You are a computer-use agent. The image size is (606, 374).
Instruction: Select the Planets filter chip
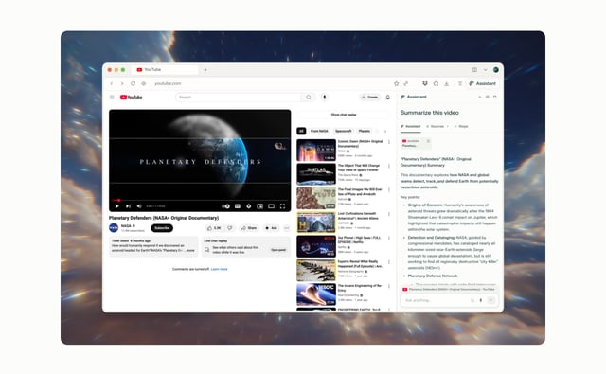coord(364,131)
